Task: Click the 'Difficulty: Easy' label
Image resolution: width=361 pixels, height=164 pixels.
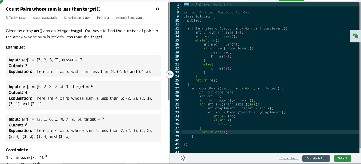Action: point(16,18)
